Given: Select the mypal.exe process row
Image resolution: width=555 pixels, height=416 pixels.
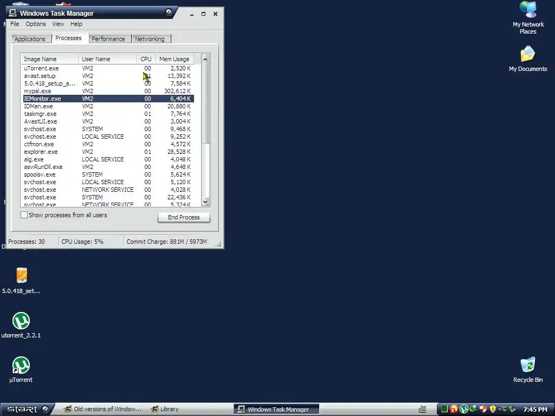Looking at the screenshot, I should coord(108,91).
